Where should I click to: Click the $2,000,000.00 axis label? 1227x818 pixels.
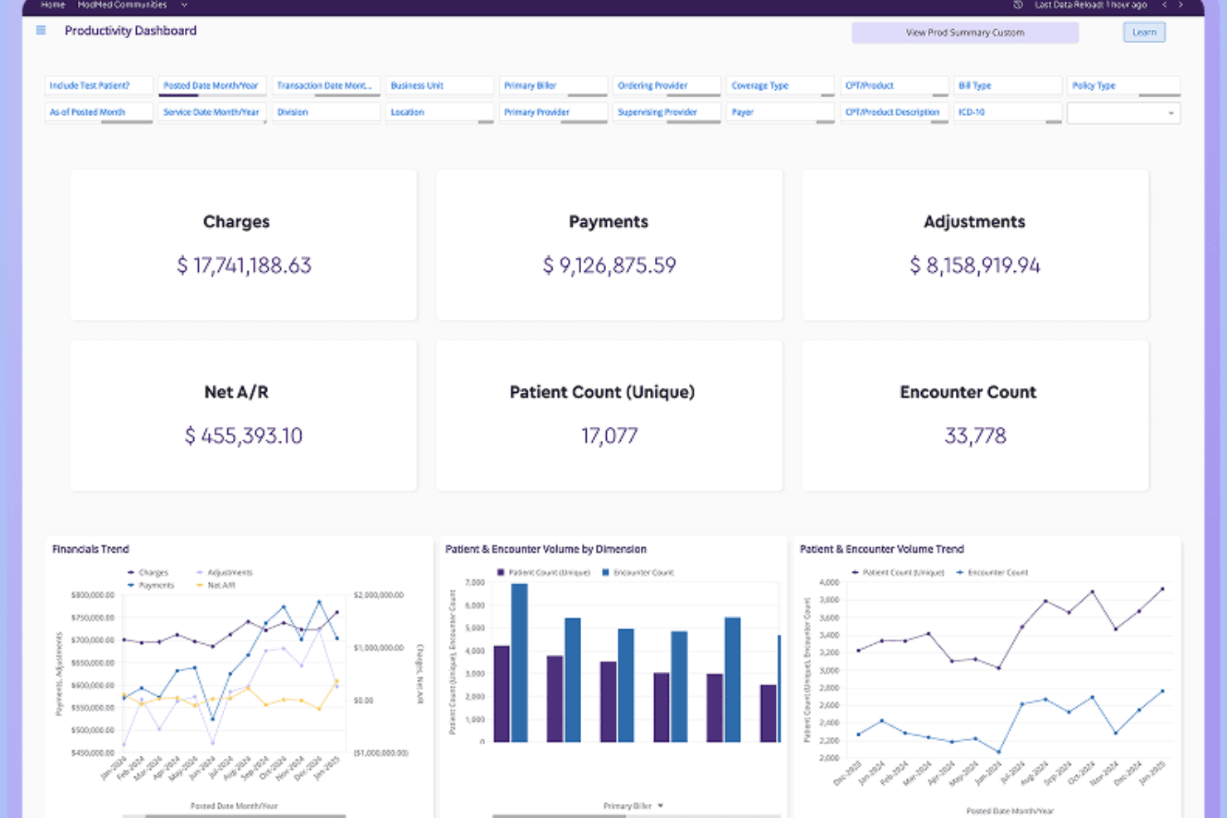(x=379, y=595)
